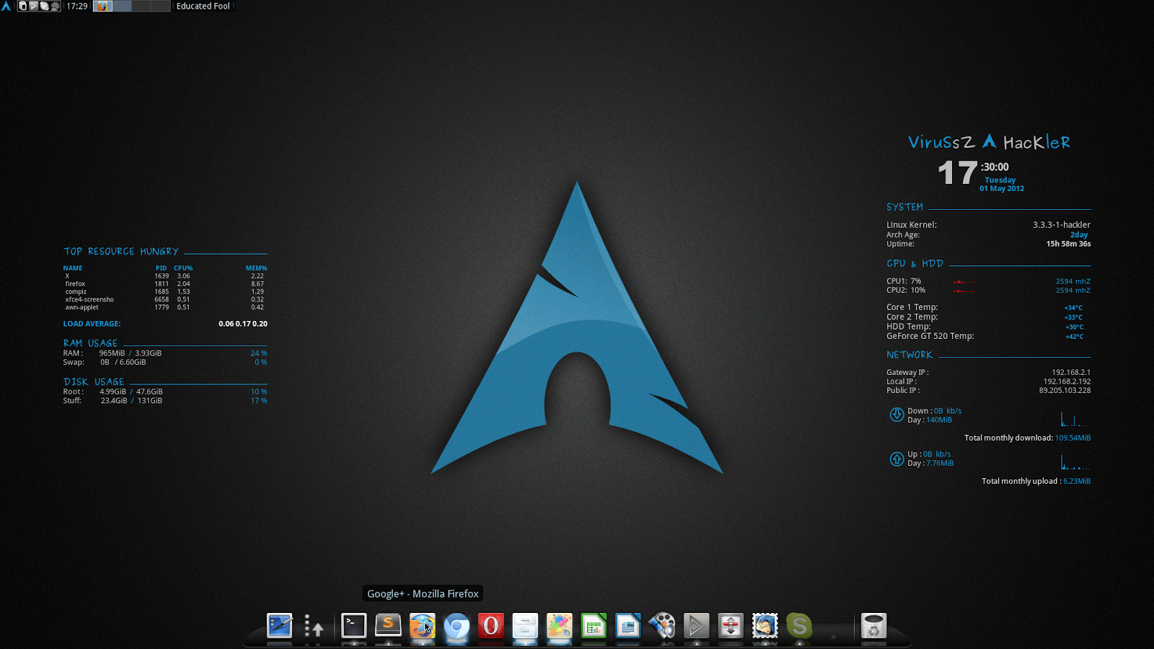Open Firefox from the dock
This screenshot has height=649, width=1154.
pos(423,625)
